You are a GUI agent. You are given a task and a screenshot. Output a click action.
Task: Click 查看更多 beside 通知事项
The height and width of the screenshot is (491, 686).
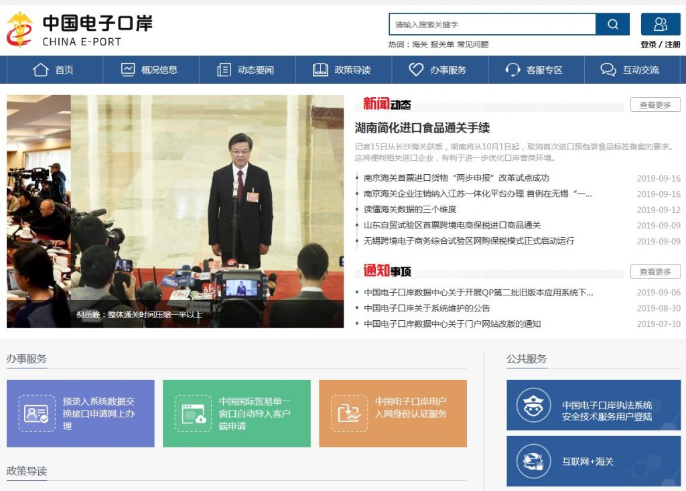[x=655, y=271]
